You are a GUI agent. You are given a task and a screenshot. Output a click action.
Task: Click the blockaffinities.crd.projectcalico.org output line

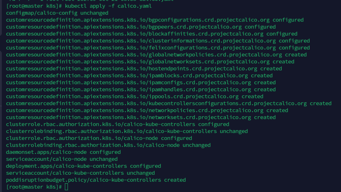152,34
